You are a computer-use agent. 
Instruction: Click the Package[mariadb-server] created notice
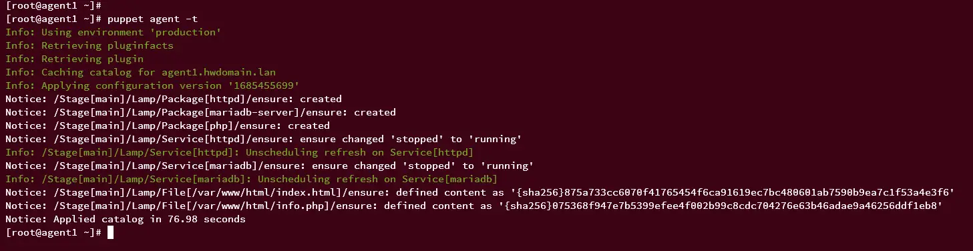[x=200, y=112]
